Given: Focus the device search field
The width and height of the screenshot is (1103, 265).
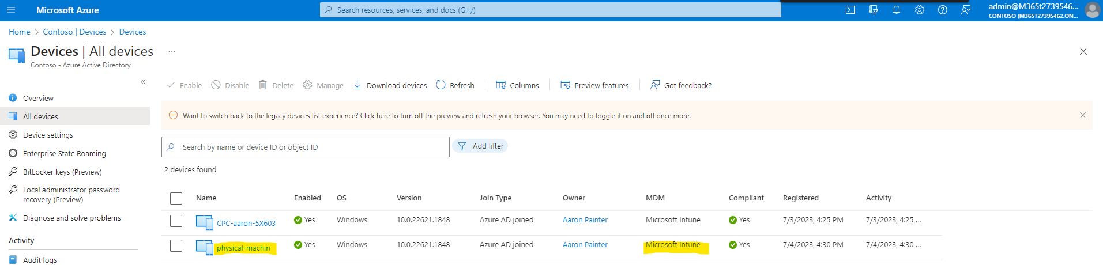Looking at the screenshot, I should click(x=306, y=147).
